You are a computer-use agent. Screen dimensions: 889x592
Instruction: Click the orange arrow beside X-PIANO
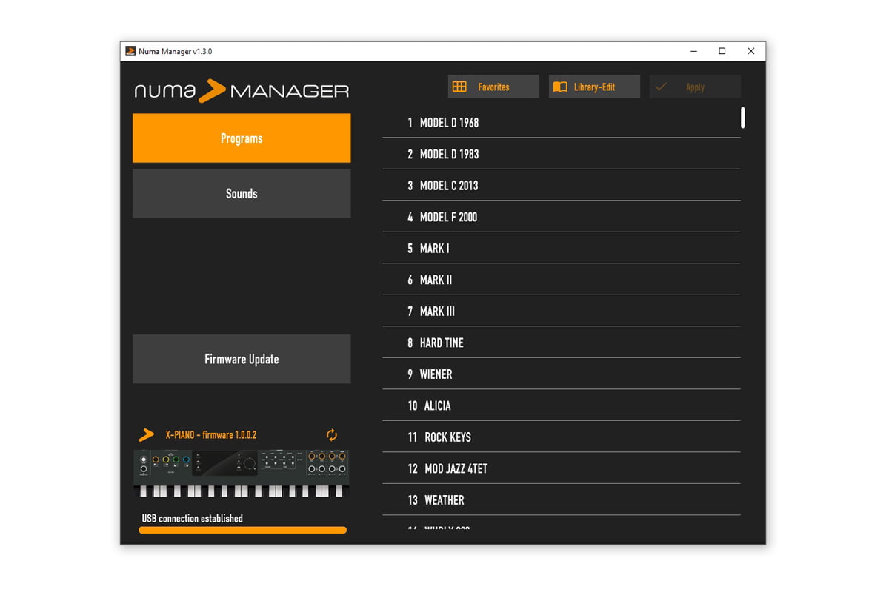(x=147, y=435)
